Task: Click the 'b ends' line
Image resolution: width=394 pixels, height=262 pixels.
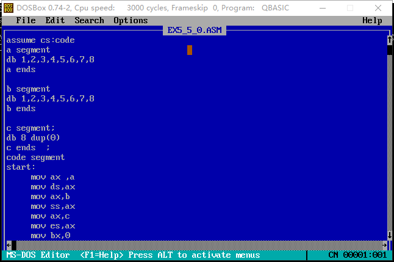Action: click(21, 109)
